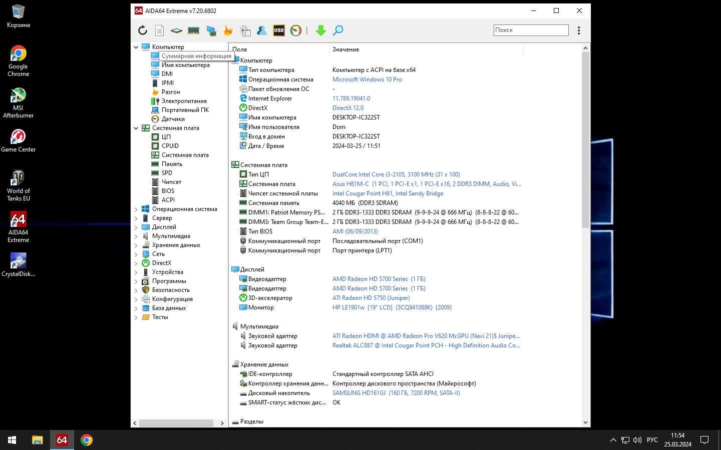Select the Recycle Bin (Корзина) icon
Screen dimensions: 721x450
18,16
